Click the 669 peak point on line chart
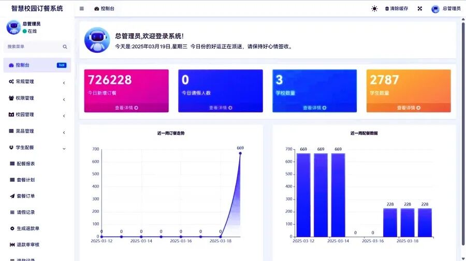This screenshot has height=261, width=466. (x=240, y=153)
